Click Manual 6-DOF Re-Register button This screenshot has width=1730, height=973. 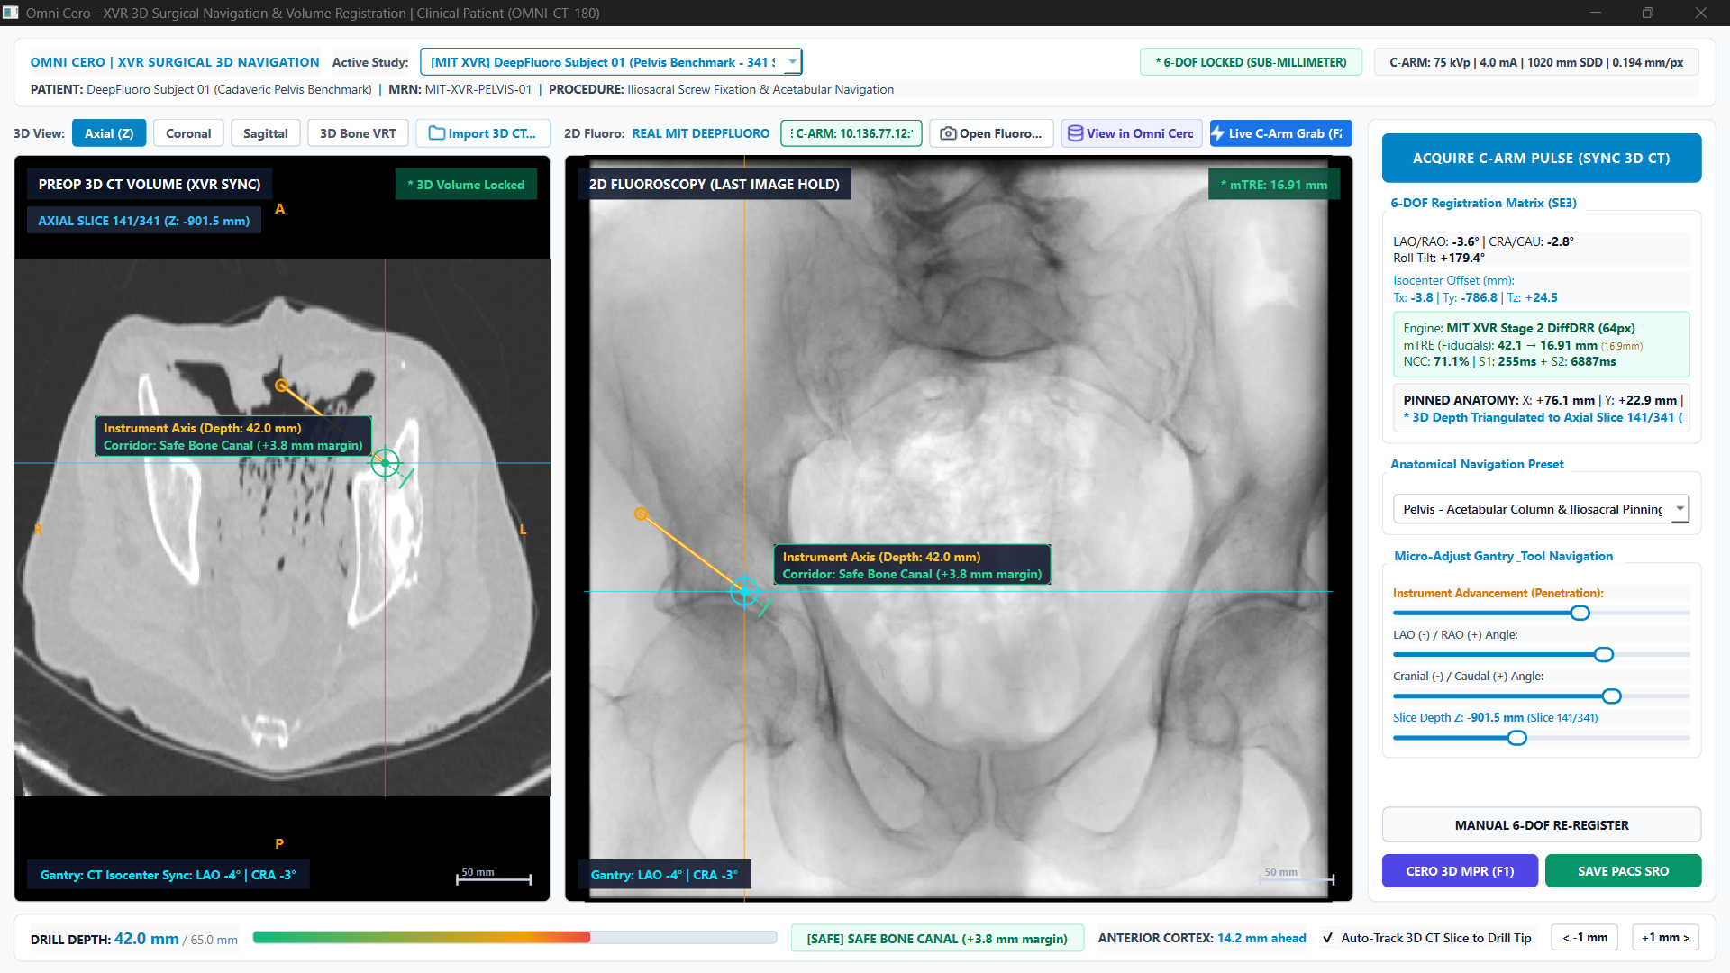(1541, 825)
